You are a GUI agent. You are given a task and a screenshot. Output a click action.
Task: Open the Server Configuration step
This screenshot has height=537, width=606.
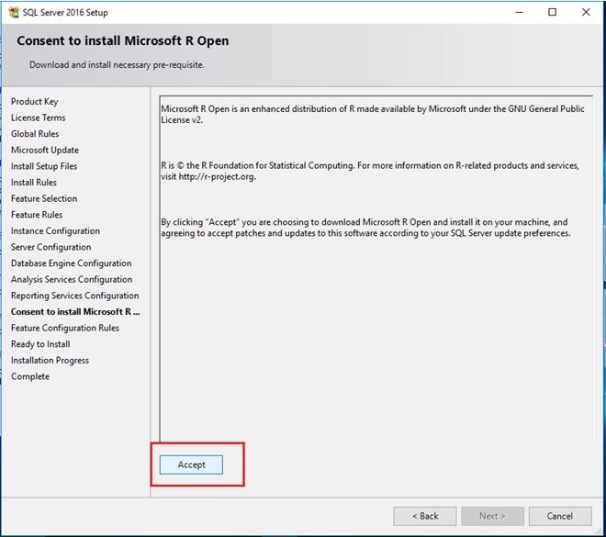coord(50,247)
